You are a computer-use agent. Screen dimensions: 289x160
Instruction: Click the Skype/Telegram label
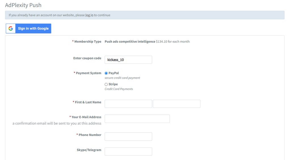[x=89, y=150]
